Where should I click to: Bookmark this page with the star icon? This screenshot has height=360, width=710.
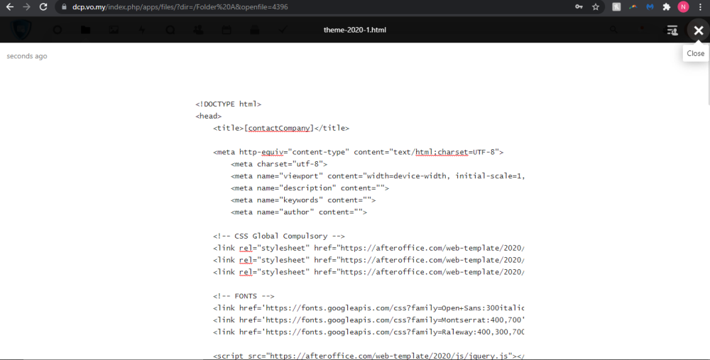point(596,7)
